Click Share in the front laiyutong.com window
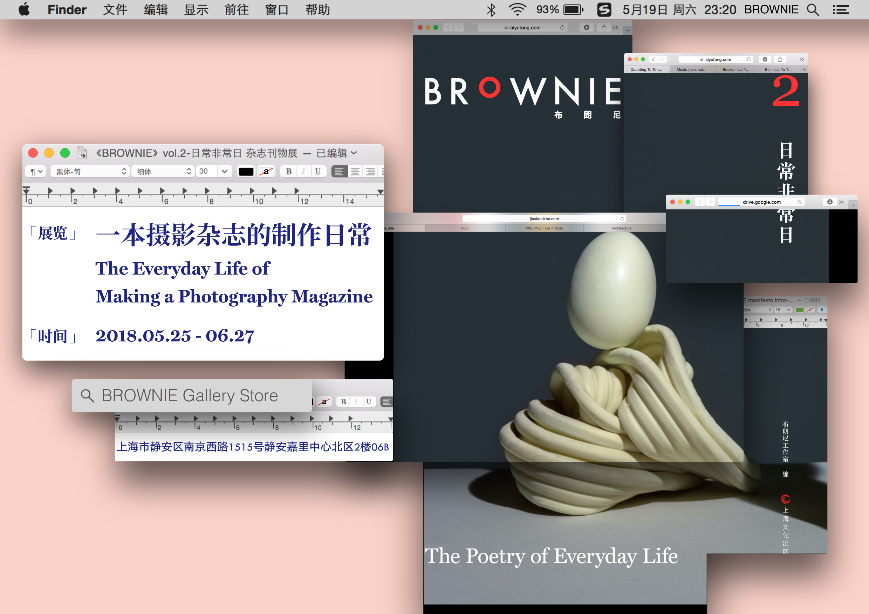Viewport: 869px width, 614px height. click(x=780, y=59)
